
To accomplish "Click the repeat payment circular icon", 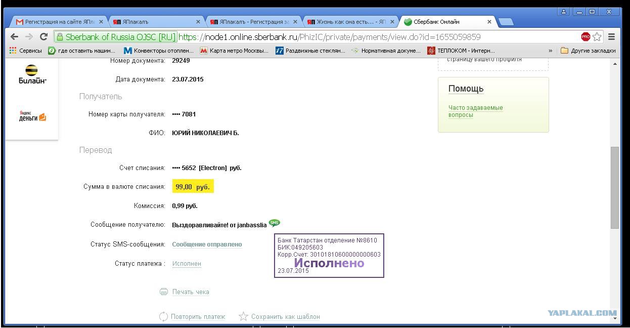I will coord(163,317).
